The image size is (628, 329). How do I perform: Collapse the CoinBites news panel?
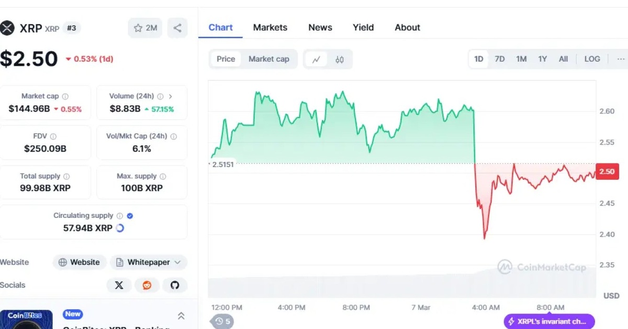point(181,315)
